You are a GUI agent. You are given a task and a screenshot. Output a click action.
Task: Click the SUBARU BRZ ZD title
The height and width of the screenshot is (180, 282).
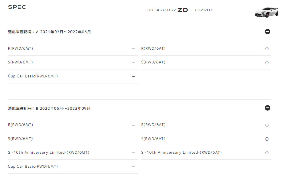pos(167,10)
